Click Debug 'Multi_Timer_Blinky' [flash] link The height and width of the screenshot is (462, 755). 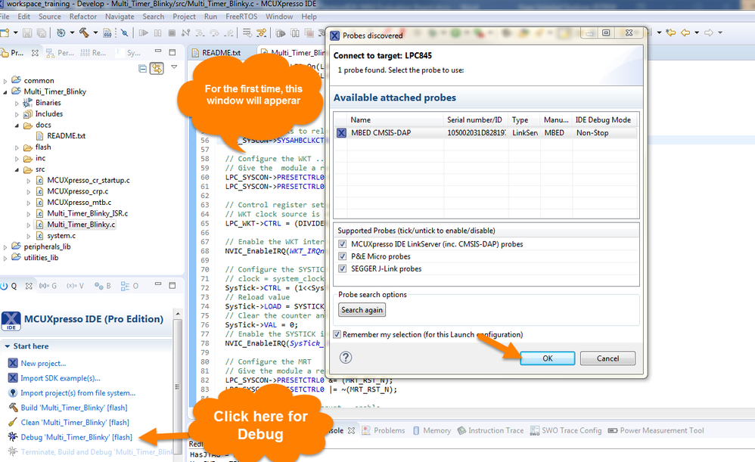[x=76, y=437]
